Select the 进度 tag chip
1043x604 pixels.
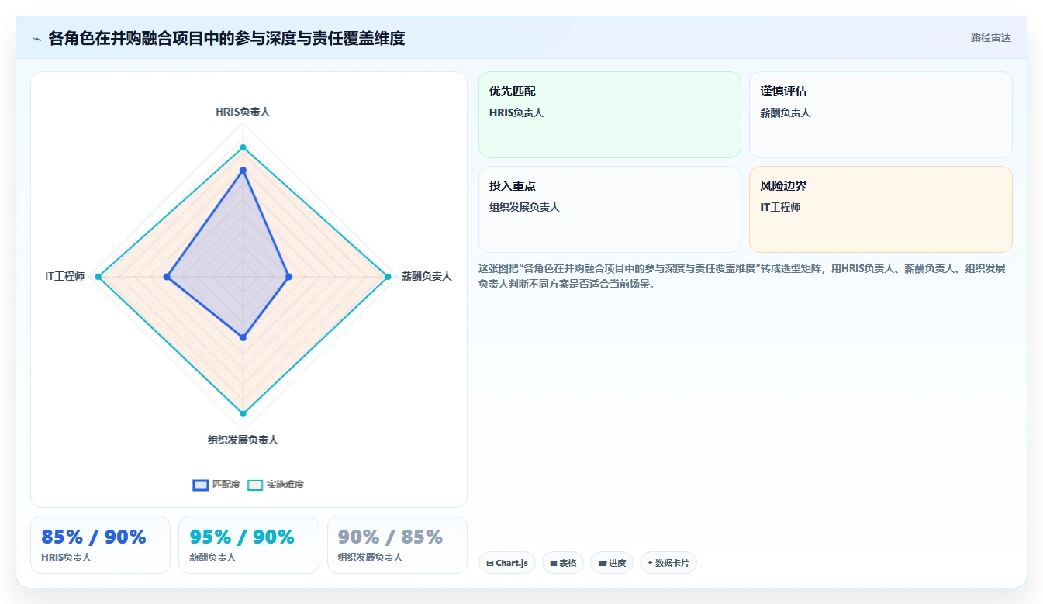(612, 563)
